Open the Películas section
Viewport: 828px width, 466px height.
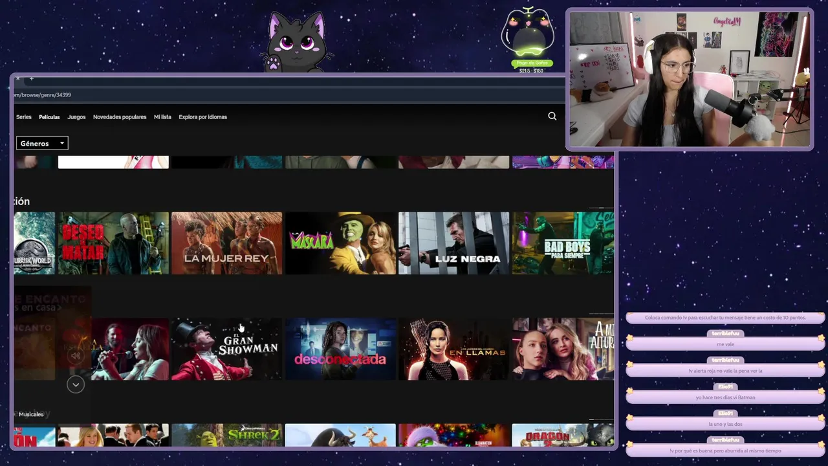(x=49, y=117)
